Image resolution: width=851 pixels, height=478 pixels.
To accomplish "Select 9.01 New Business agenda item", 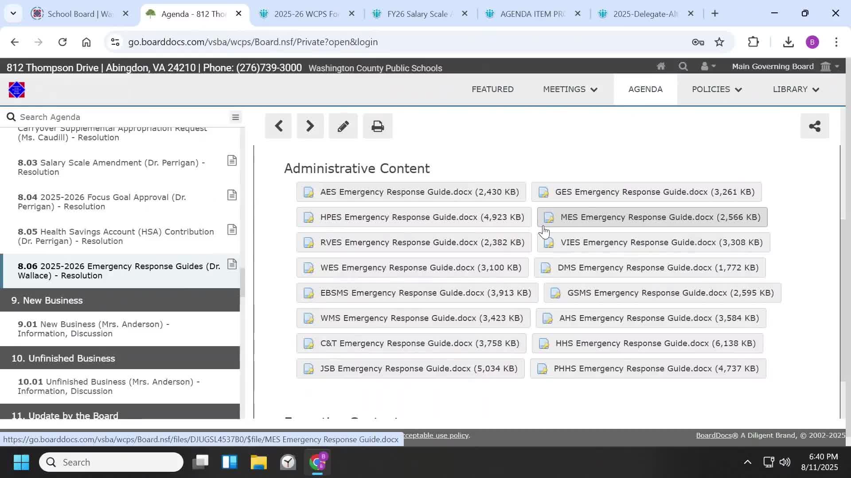I will (93, 329).
